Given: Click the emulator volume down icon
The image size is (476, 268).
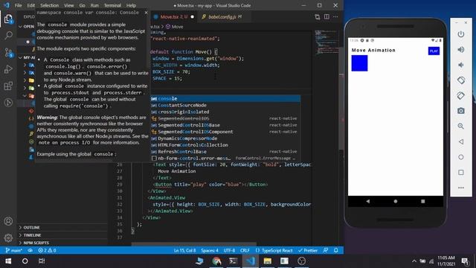Looking at the screenshot, I should (461, 65).
